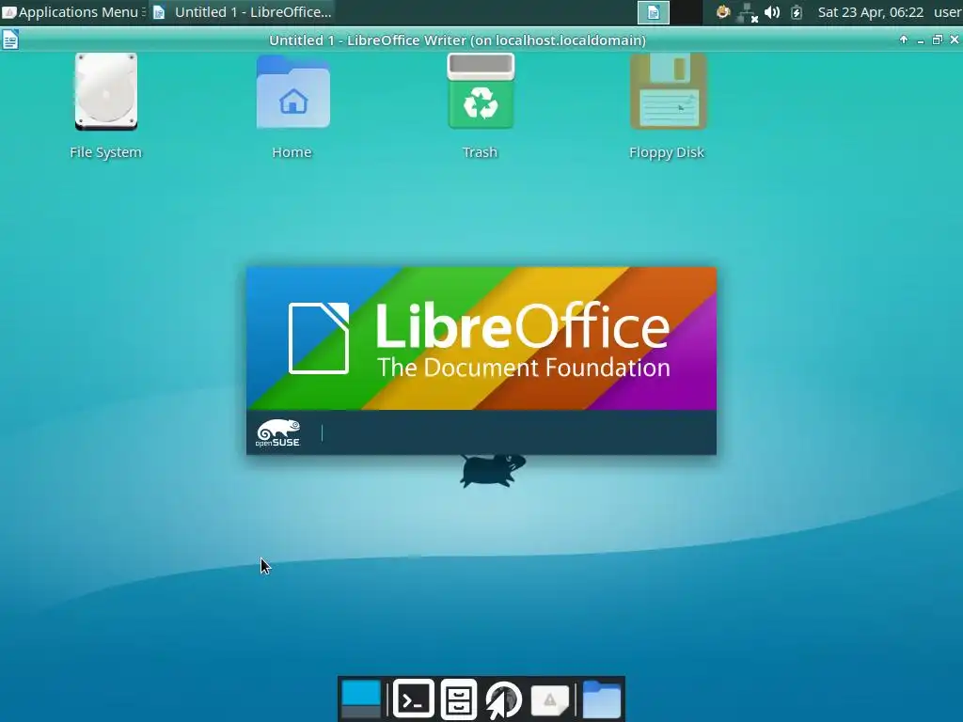Open the note-page launcher icon in the dock
Image resolution: width=963 pixels, height=722 pixels.
(549, 699)
